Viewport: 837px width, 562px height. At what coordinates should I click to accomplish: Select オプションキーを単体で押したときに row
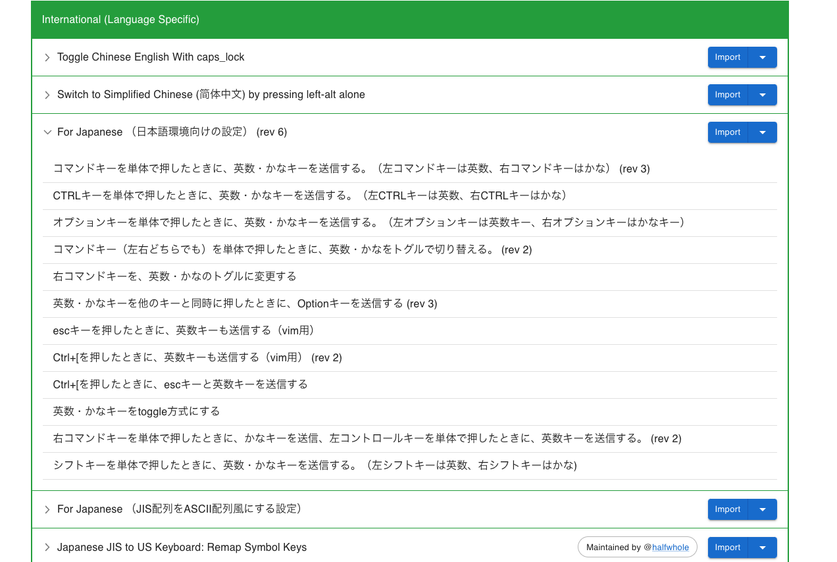(410, 223)
